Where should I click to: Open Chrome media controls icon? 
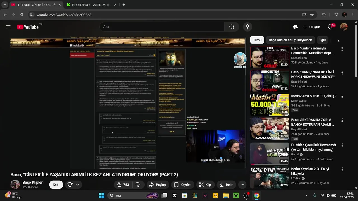point(336,15)
